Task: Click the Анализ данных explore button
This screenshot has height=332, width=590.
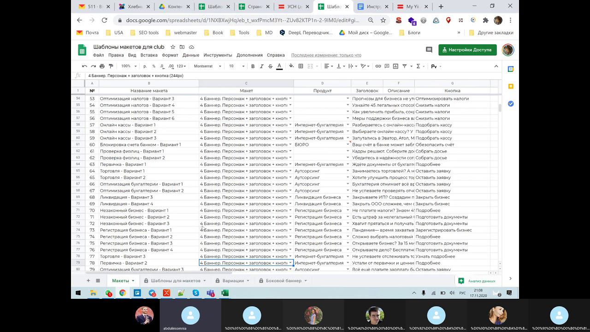Action: coord(477,281)
